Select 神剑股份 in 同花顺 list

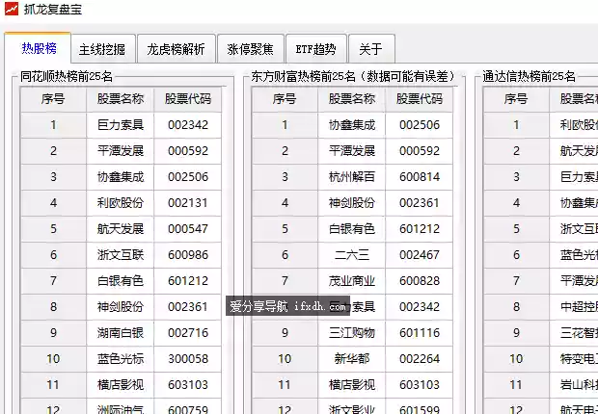(x=121, y=306)
